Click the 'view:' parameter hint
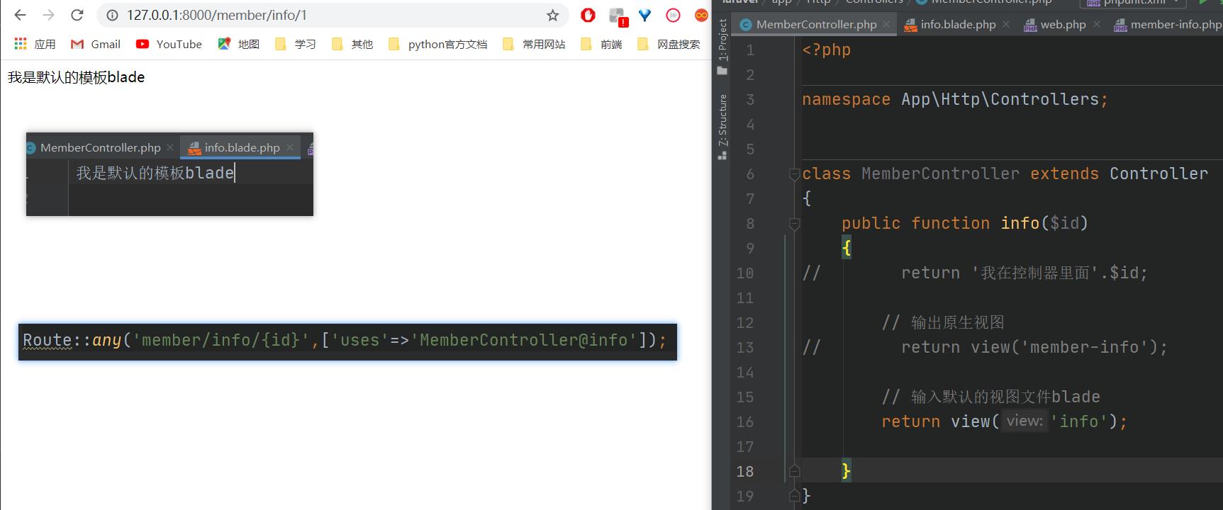 [x=1024, y=421]
